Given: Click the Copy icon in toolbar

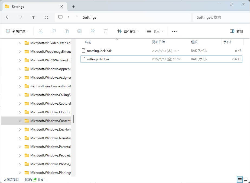Looking at the screenshot, I should pos(54,31).
